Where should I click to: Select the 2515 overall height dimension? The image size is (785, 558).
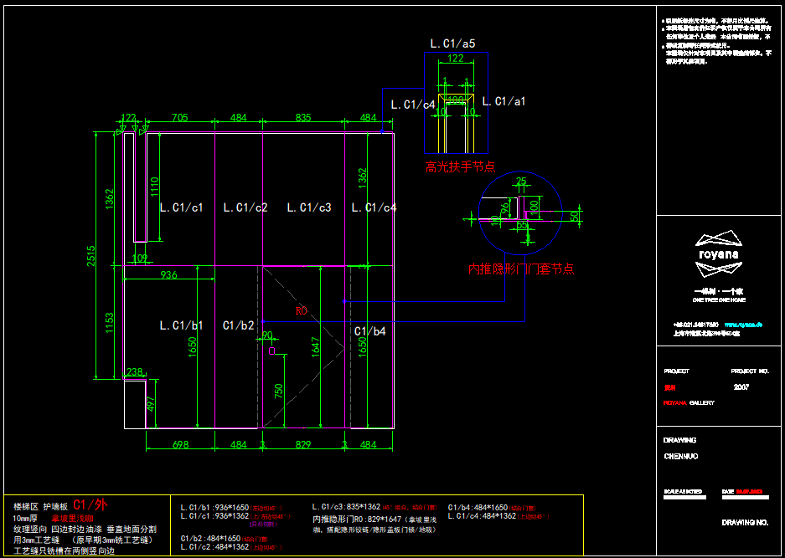coord(91,256)
